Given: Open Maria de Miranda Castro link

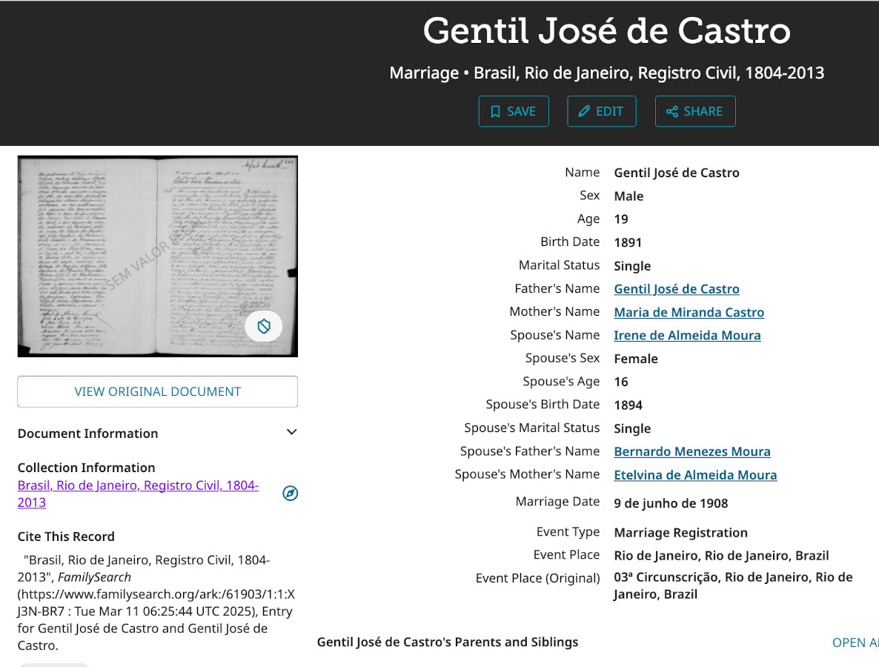Looking at the screenshot, I should point(689,312).
